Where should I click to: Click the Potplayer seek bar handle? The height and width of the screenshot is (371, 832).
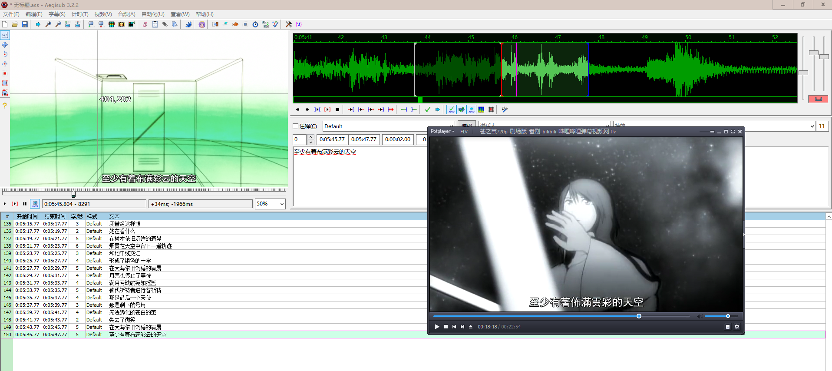pos(639,316)
